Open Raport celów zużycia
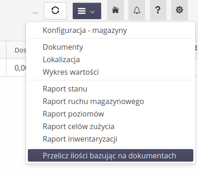Viewport: 198px width, 176px height. (x=110, y=126)
